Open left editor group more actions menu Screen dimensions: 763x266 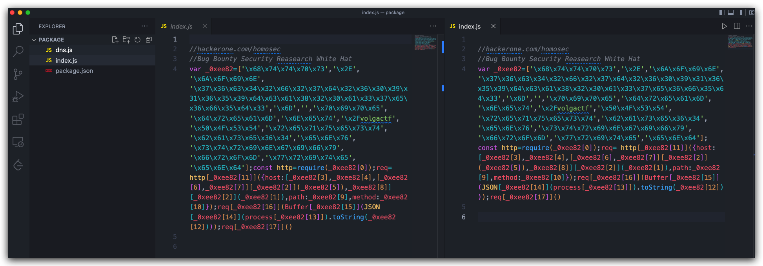[x=433, y=26]
